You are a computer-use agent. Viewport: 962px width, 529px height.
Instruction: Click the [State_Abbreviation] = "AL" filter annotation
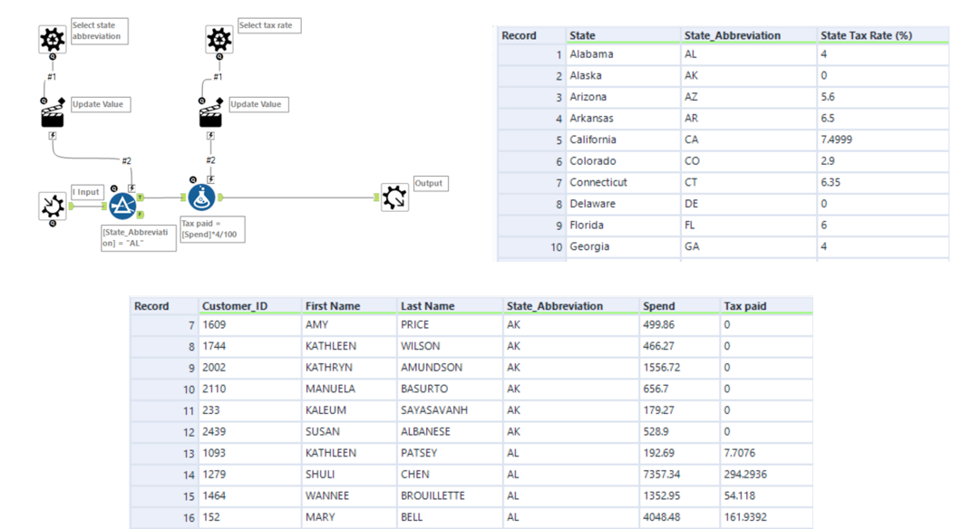[x=138, y=237]
